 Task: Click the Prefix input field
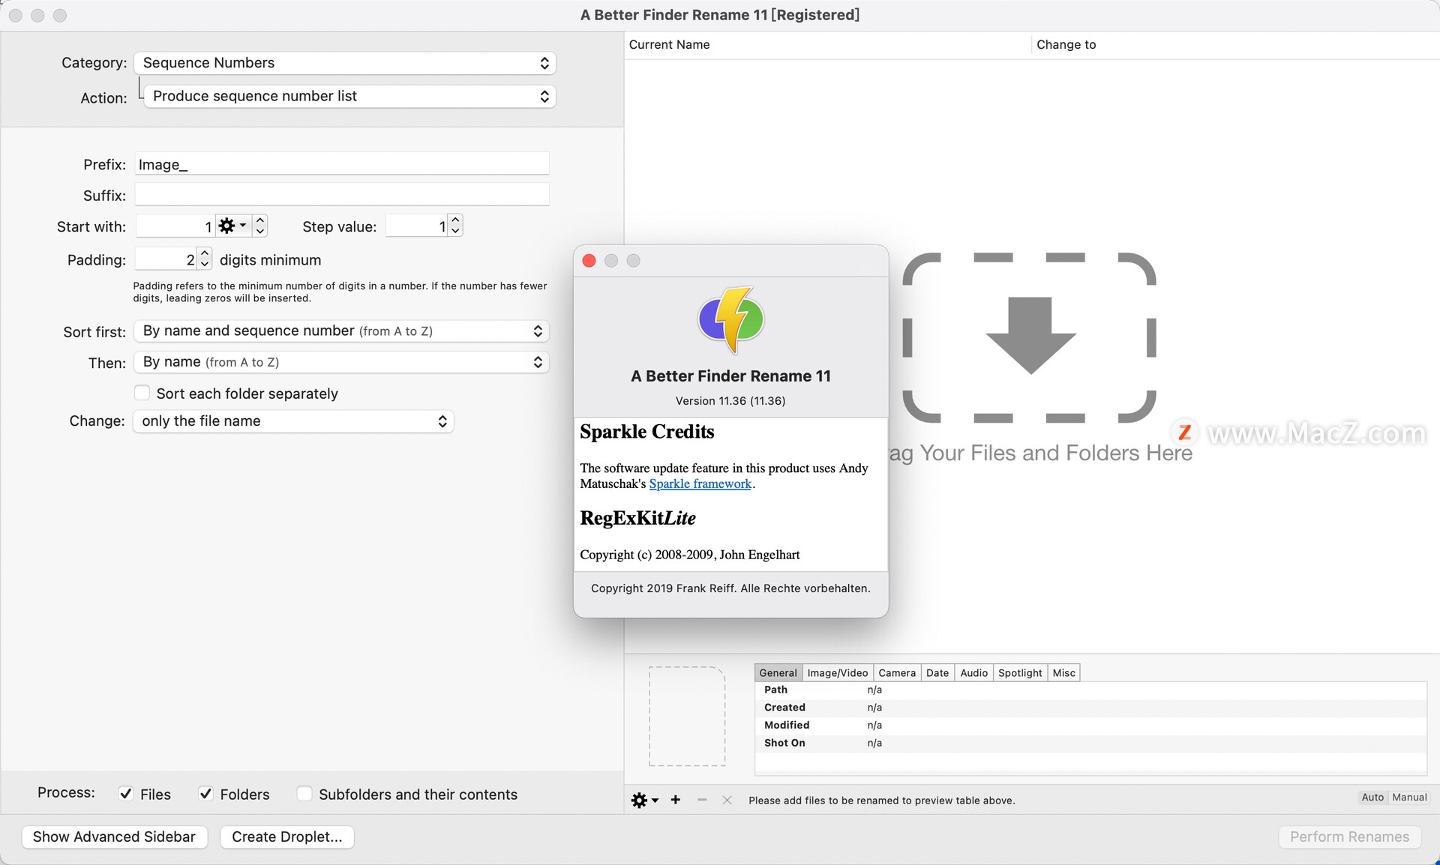(342, 164)
